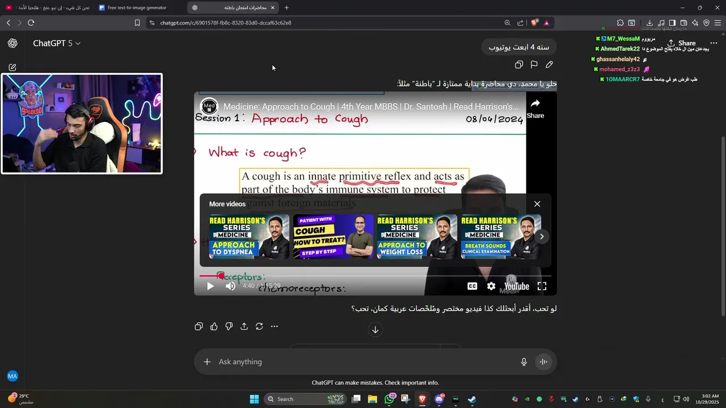Start a new chat with compose icon
This screenshot has width=726, height=408.
12,67
